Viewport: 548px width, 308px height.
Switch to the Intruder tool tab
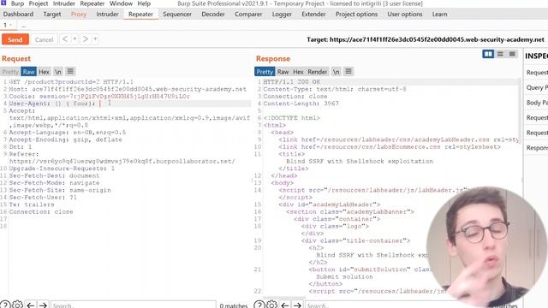coord(107,15)
